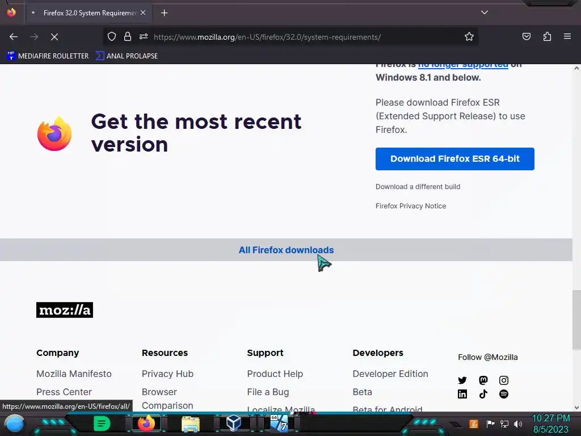The width and height of the screenshot is (581, 436).
Task: Expand the list all tabs chevron
Action: point(485,12)
